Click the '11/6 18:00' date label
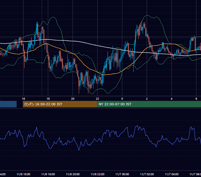This screenshot has height=177, width=201. pos(48,174)
